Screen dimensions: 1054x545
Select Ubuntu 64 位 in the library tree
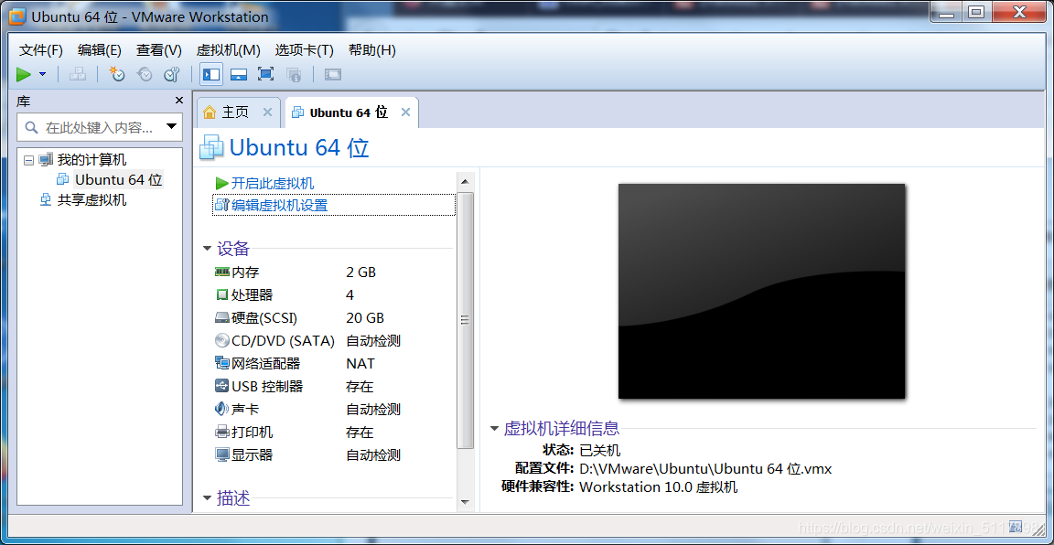[x=118, y=179]
